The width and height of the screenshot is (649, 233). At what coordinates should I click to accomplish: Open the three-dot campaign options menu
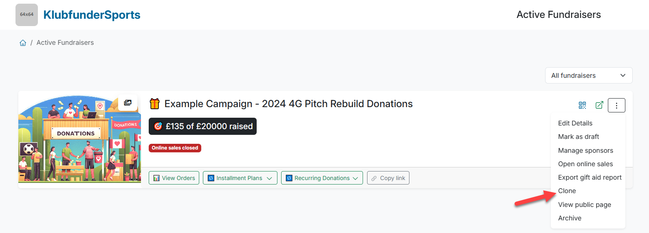click(616, 106)
